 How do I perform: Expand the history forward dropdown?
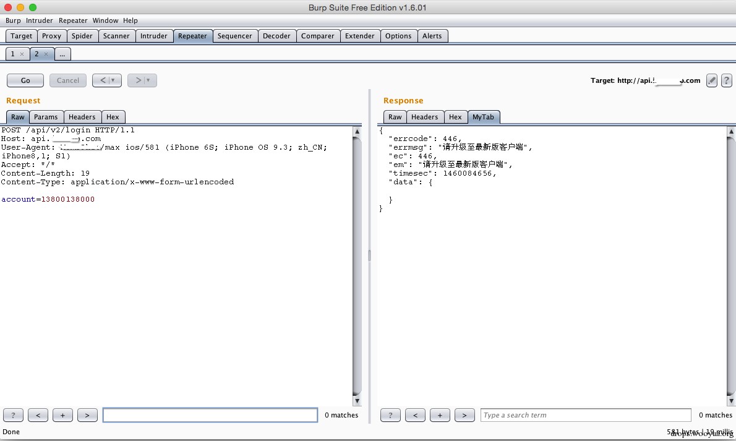coord(148,80)
